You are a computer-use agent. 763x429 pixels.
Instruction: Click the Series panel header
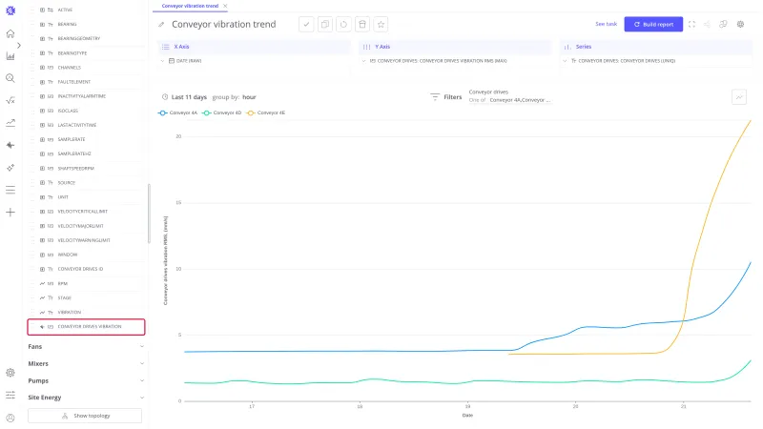[656, 47]
